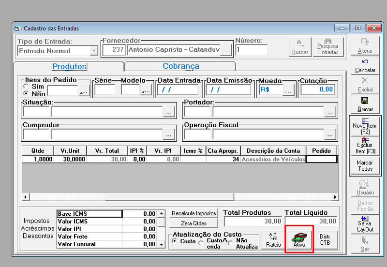Open Modelo lookup ellipsis button
387x267 pixels.
(146, 90)
